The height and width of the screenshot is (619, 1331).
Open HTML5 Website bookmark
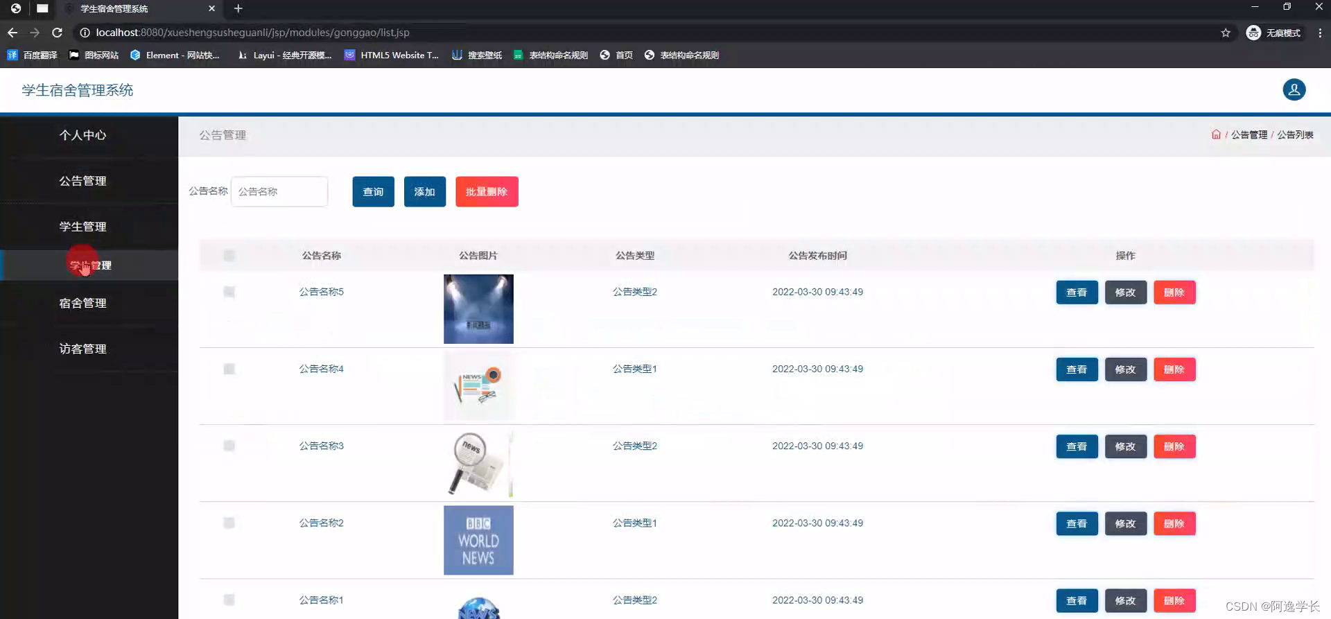pos(392,55)
